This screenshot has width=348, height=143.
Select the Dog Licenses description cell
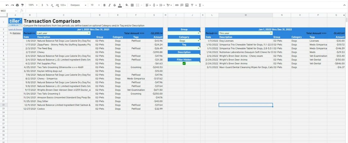click(246, 41)
